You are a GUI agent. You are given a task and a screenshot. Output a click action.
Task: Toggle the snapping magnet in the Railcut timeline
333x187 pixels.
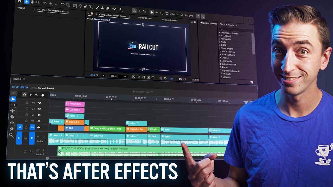click(x=25, y=95)
